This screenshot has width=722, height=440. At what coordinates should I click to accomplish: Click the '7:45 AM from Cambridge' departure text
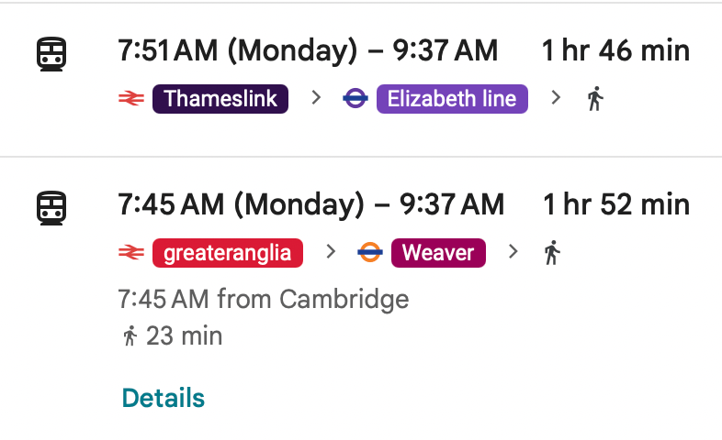pos(263,299)
